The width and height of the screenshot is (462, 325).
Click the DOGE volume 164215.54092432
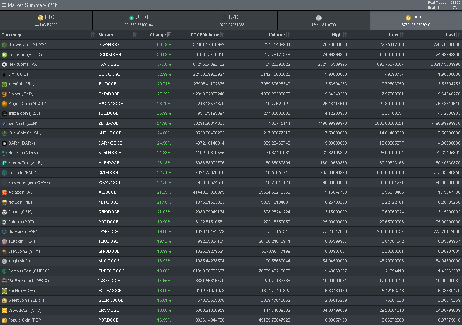208,64
